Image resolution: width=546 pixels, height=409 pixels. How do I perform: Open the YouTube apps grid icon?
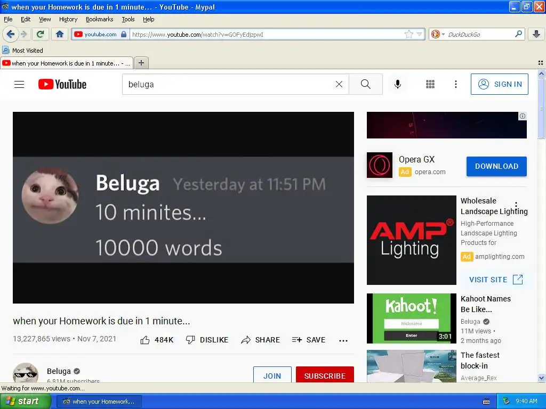[430, 84]
